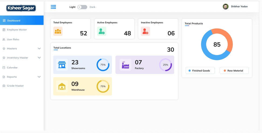
Task: Click the hamburger menu icon
Action: (53, 7)
